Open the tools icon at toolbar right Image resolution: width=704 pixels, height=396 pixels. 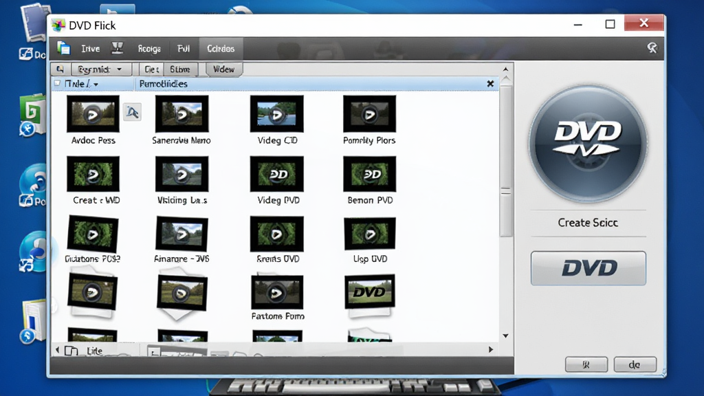click(652, 48)
